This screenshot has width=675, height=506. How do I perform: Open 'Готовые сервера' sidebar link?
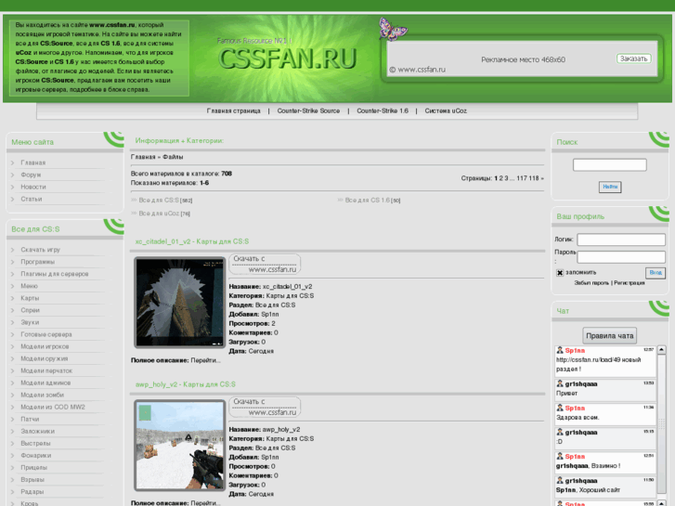coord(46,334)
